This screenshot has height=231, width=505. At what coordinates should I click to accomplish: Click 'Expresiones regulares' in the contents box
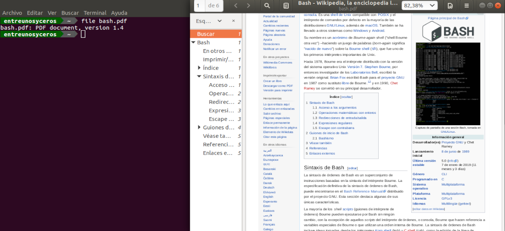coord(335,123)
